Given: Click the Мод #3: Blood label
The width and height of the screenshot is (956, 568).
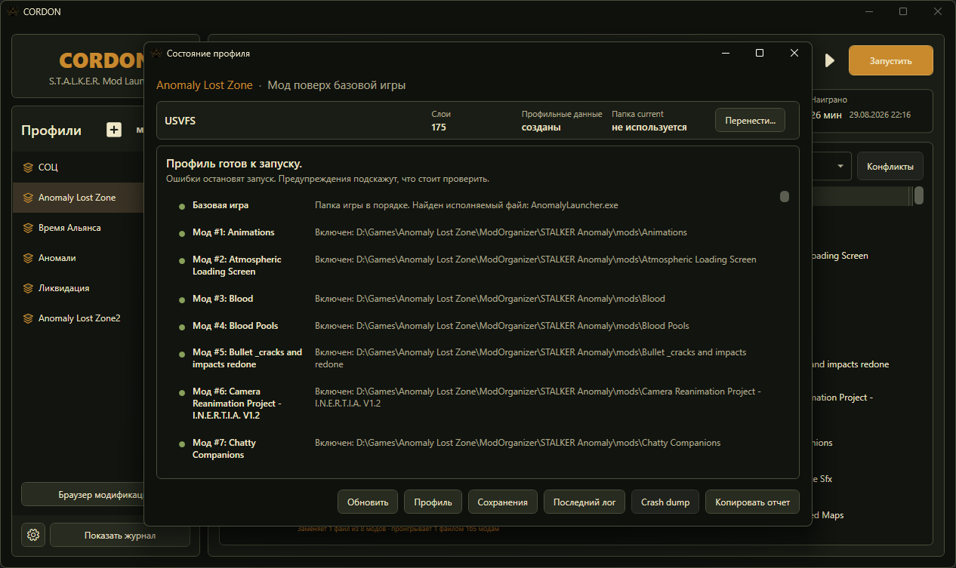Looking at the screenshot, I should click(x=223, y=299).
